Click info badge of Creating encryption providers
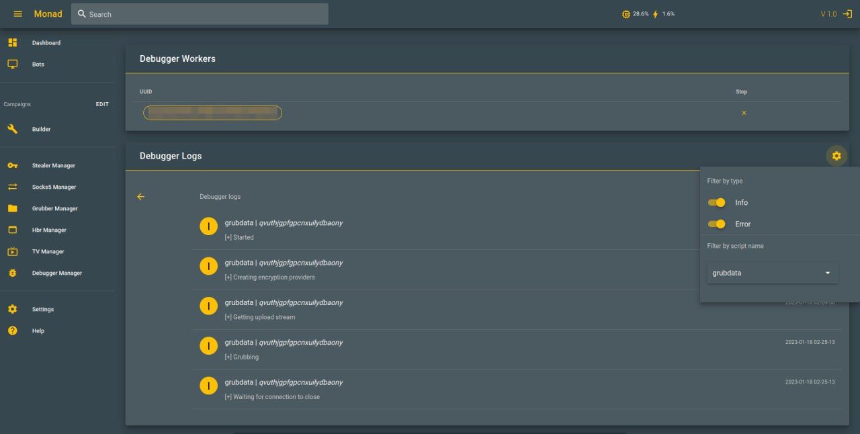Viewport: 860px width, 434px height. click(x=209, y=266)
